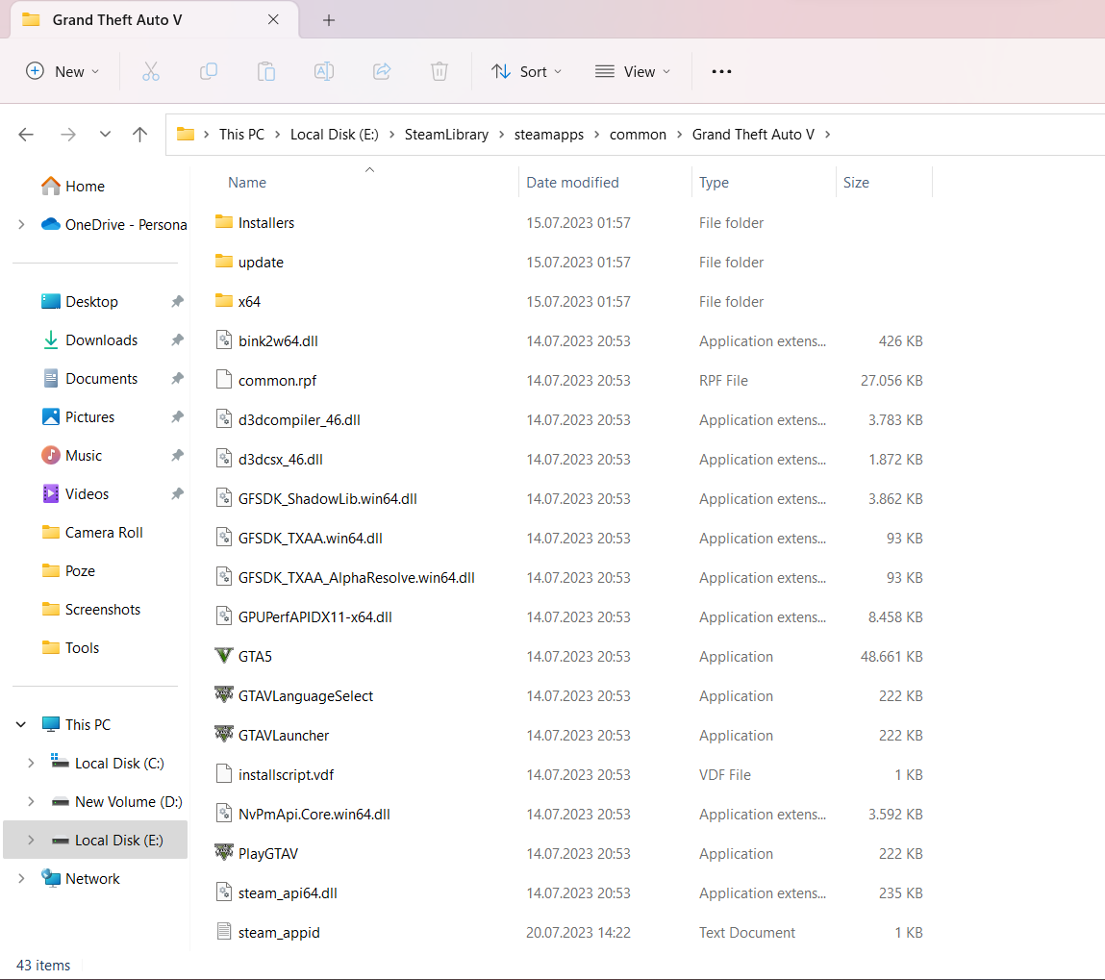Select the GTA5 application icon
Image resolution: width=1105 pixels, height=980 pixels.
(x=223, y=656)
